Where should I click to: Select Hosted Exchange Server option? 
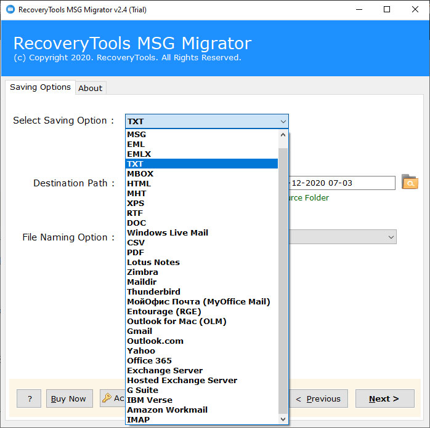click(201, 381)
